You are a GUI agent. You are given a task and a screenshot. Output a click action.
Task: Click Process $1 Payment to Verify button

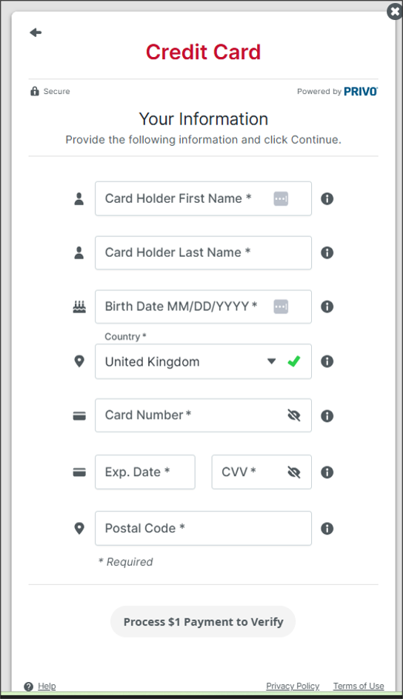[x=203, y=621]
